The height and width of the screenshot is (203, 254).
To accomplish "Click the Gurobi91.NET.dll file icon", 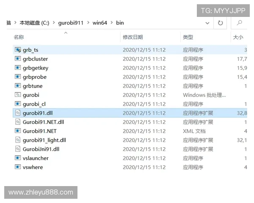I will tap(18, 122).
